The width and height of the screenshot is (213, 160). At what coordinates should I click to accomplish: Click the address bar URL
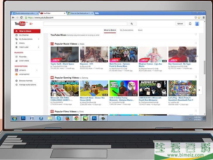[x=40, y=18]
